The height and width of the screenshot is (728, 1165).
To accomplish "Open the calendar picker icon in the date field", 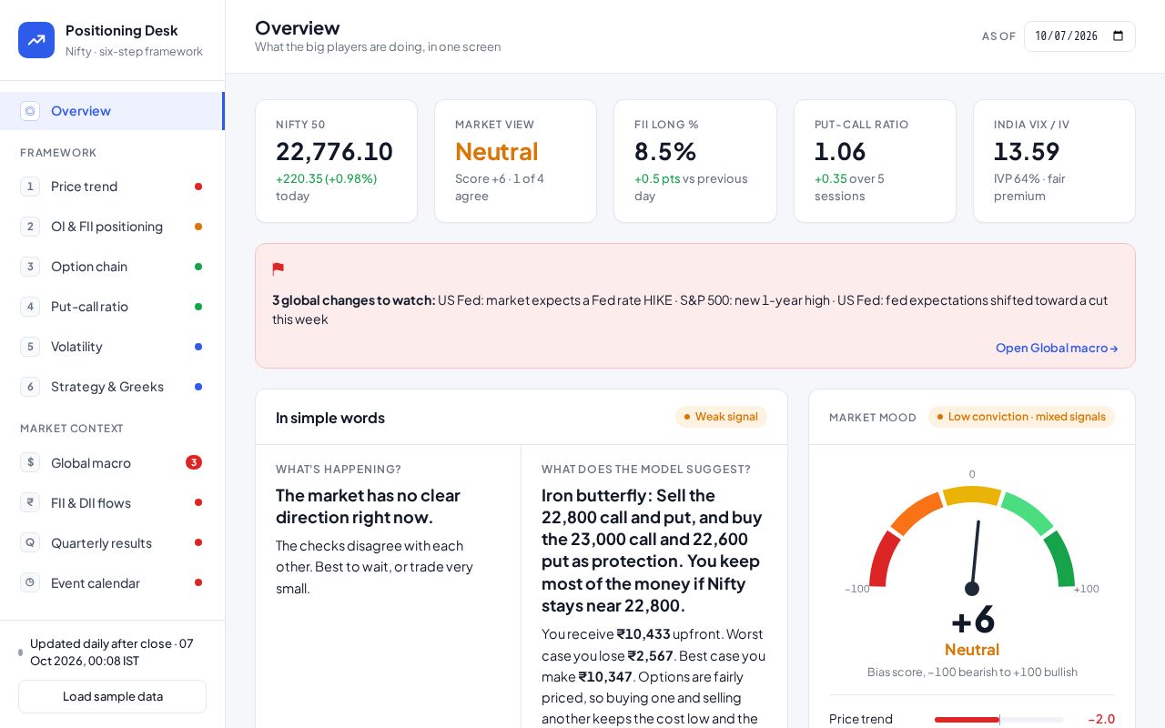I will tap(1119, 36).
